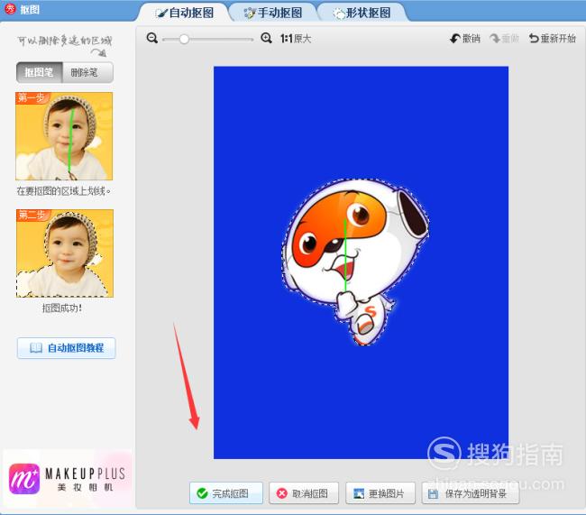Confirm with the 完成抠图 button

[x=226, y=493]
